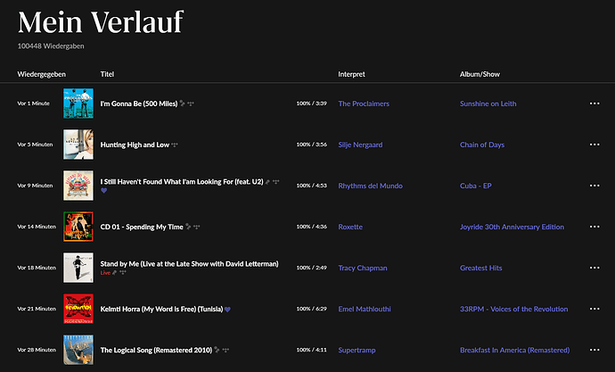Screen dimensions: 615x372
Task: Click Vor 14 Minuten timestamp
Action: [x=37, y=227]
